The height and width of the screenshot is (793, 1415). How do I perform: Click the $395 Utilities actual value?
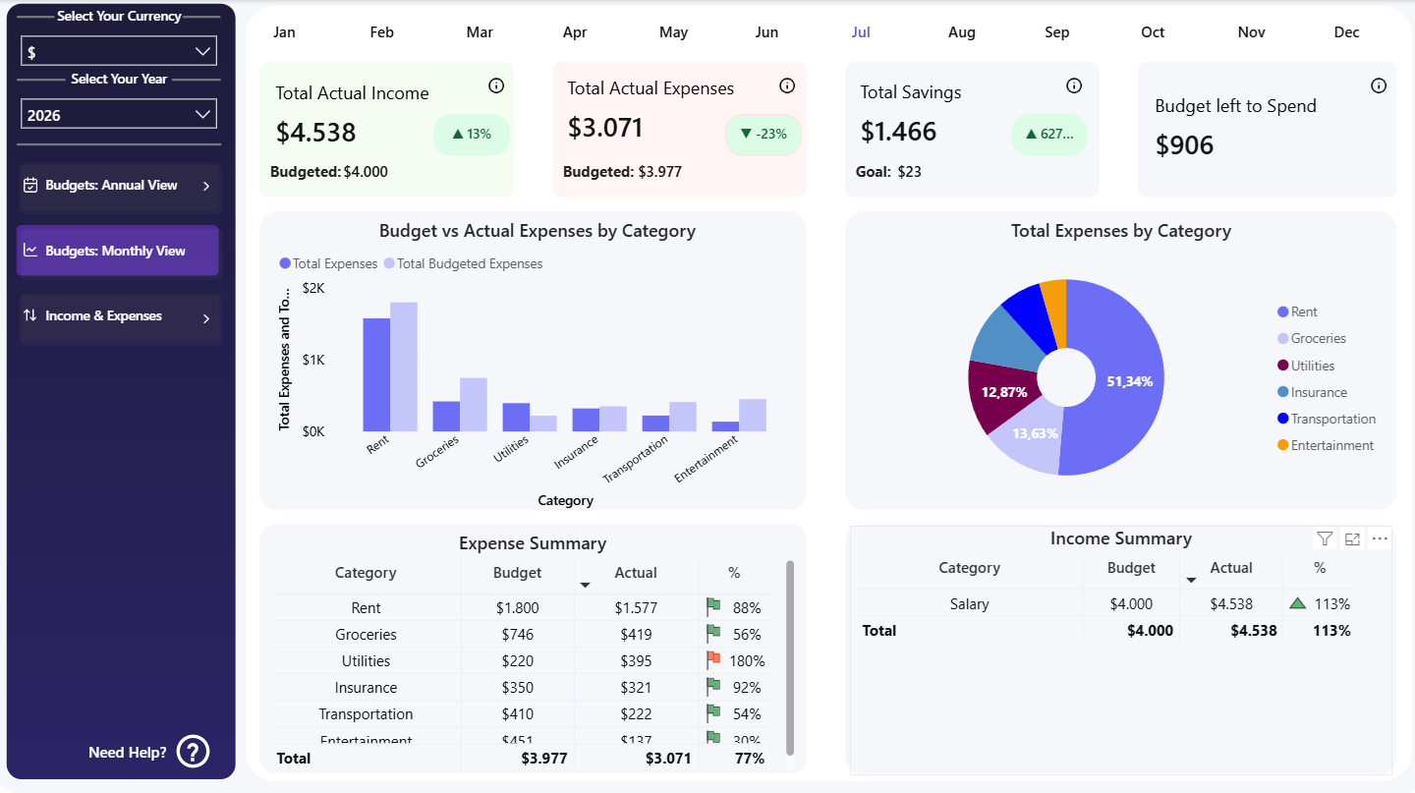636,661
